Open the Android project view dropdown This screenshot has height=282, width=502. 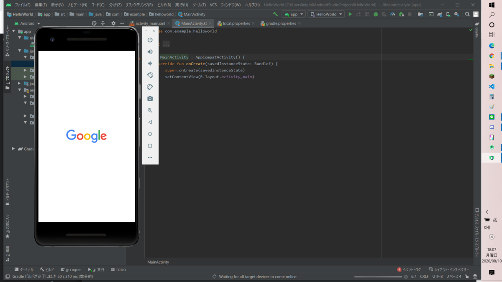tap(28, 23)
